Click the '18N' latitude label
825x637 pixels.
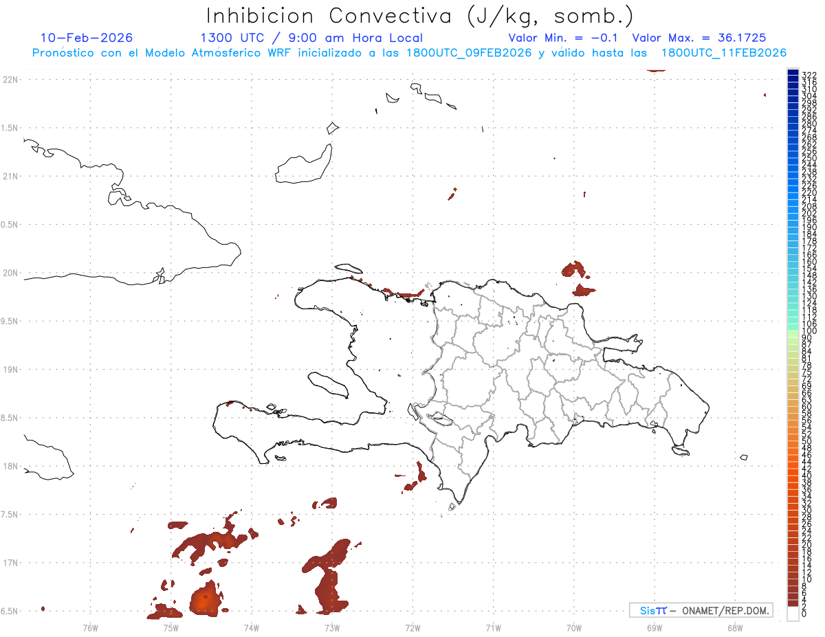click(x=10, y=467)
